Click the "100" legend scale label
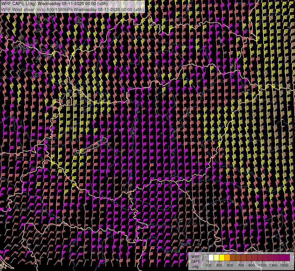This screenshot has width=295, height=271. [x=208, y=265]
